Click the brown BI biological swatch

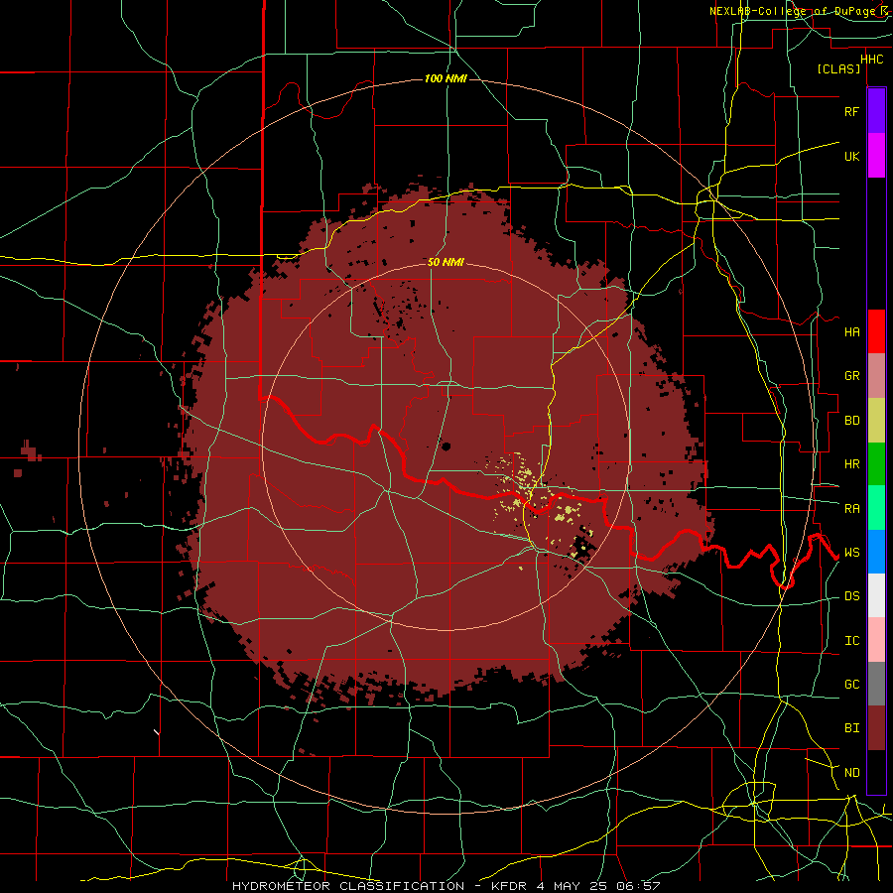click(x=876, y=728)
